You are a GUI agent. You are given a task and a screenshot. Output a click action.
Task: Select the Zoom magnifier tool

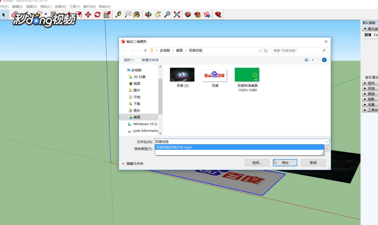(167, 15)
